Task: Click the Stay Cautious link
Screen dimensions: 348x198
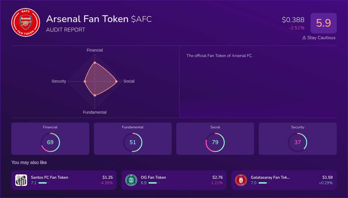Action: (x=321, y=37)
